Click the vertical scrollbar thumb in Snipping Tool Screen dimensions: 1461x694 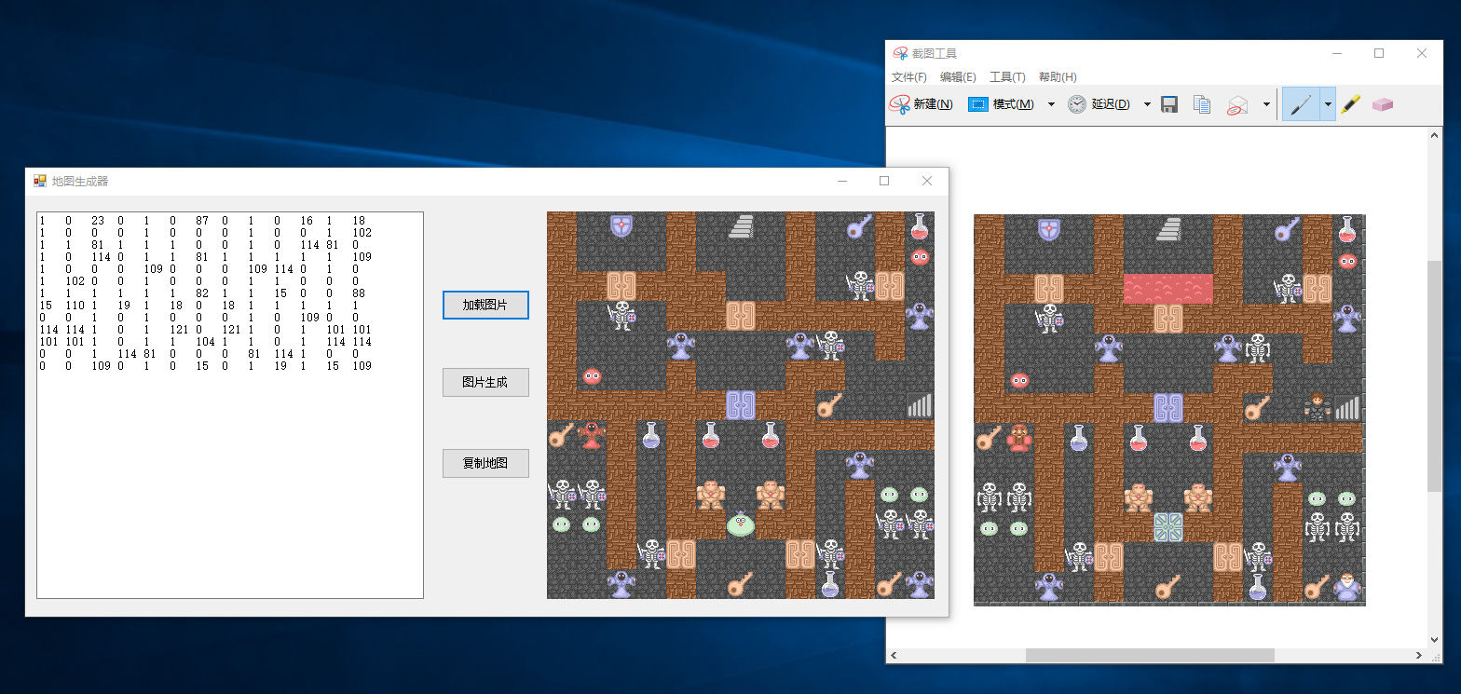pyautogui.click(x=1434, y=375)
